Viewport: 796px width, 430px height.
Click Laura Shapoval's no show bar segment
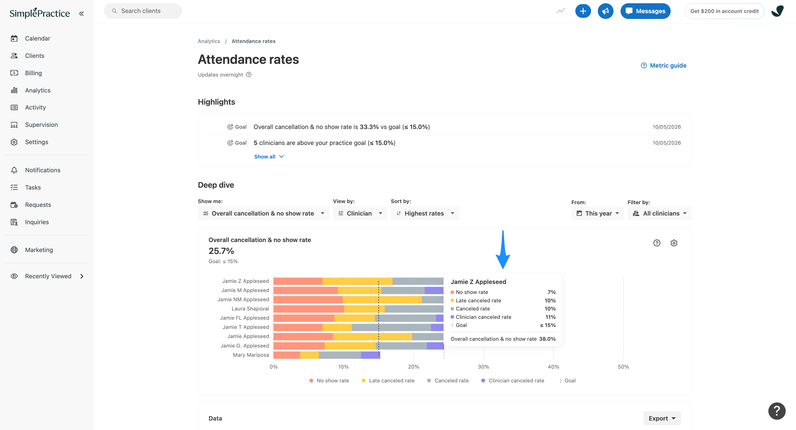click(309, 309)
